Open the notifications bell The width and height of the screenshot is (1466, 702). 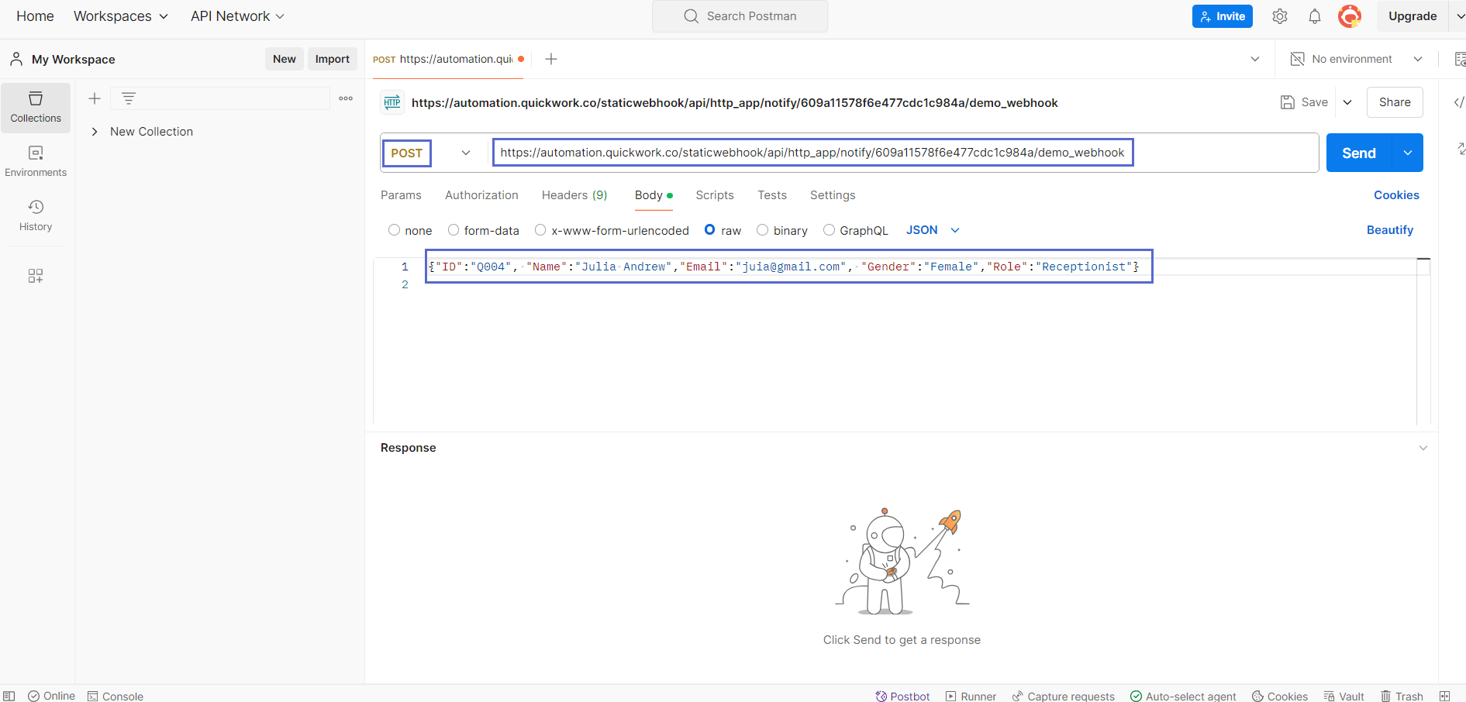click(x=1315, y=16)
